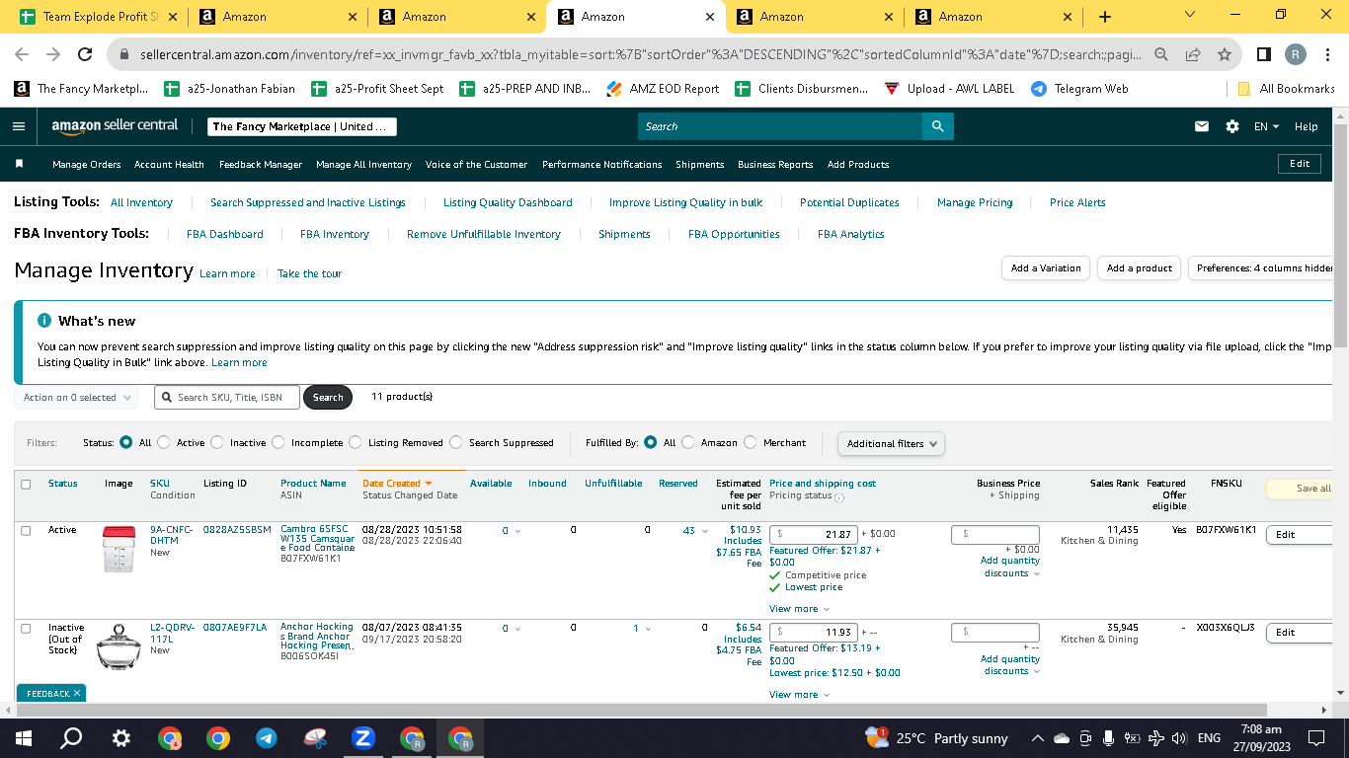The width and height of the screenshot is (1349, 758).
Task: Click the share page icon in address bar
Action: point(1193,54)
